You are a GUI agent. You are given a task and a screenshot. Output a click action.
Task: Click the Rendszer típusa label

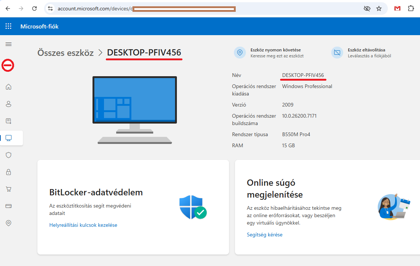pos(250,134)
